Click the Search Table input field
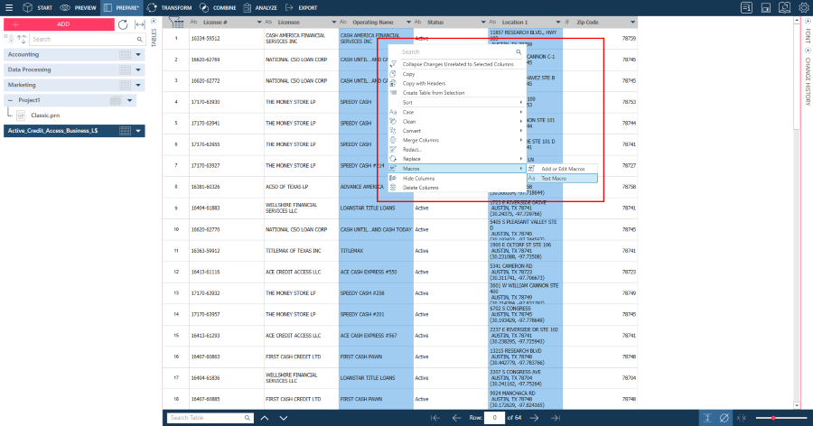813x426 pixels. [x=210, y=418]
